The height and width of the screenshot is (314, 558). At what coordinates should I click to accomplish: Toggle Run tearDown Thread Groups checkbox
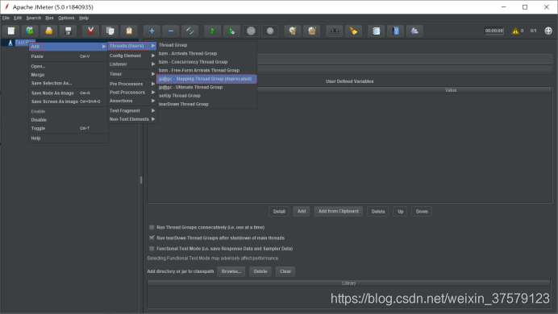[152, 238]
